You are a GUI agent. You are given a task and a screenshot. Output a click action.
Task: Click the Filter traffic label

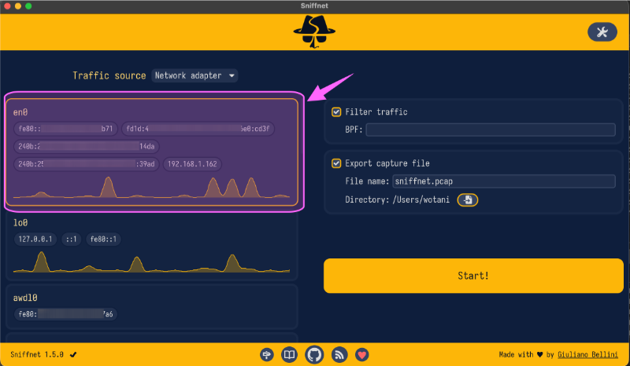(x=376, y=112)
